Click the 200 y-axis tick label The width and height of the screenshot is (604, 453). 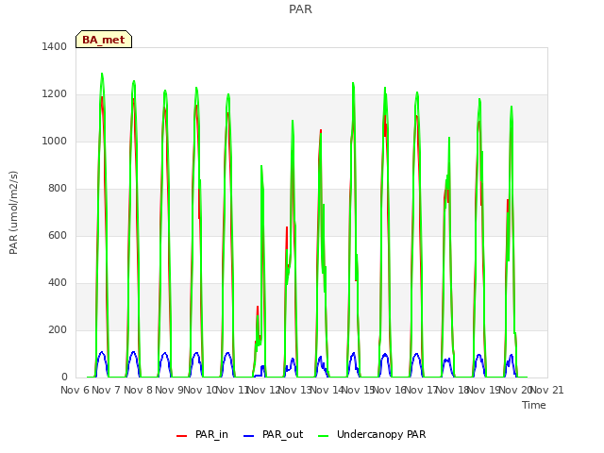(x=58, y=329)
